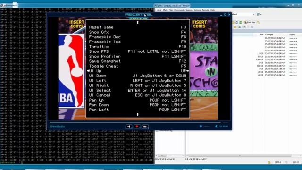Click the file page icon on WinSCP's lower toolbar
Image resolution: width=302 pixels, height=170 pixels.
point(239,27)
